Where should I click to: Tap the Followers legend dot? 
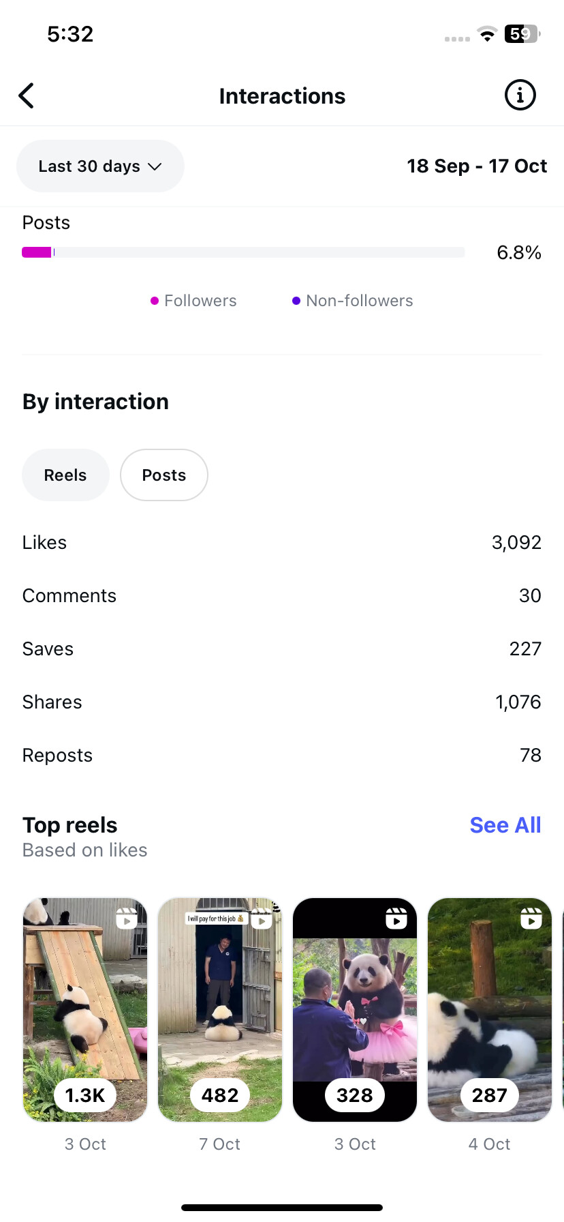point(155,301)
